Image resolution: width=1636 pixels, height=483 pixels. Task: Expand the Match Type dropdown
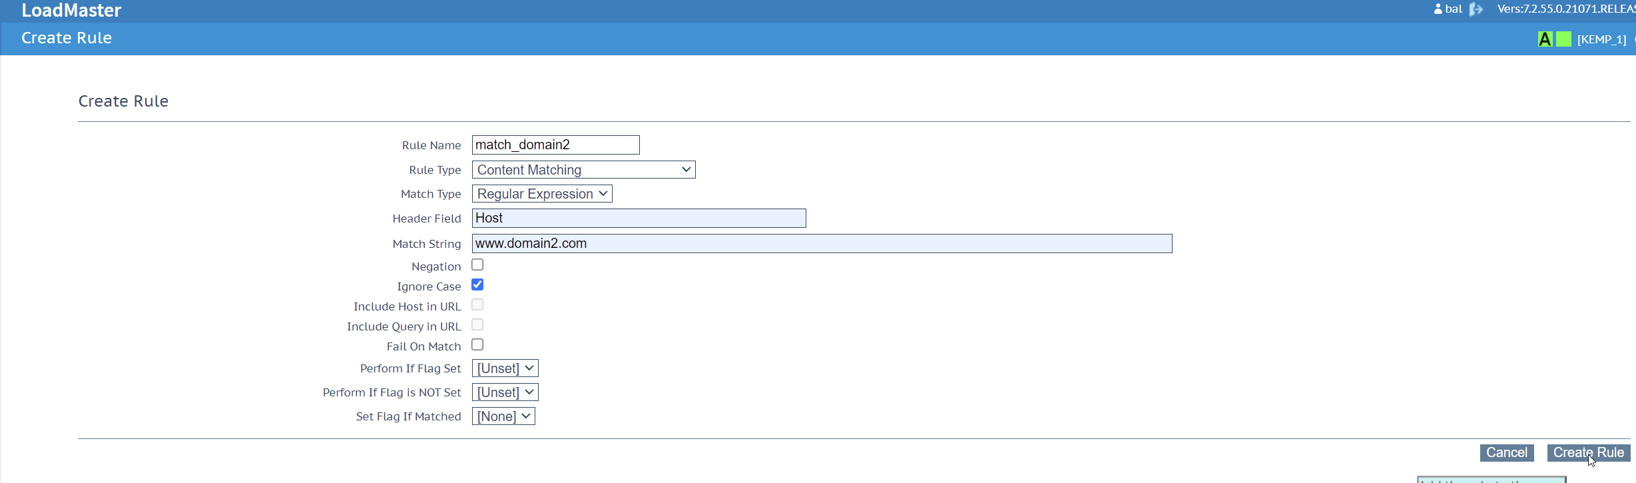(x=542, y=194)
